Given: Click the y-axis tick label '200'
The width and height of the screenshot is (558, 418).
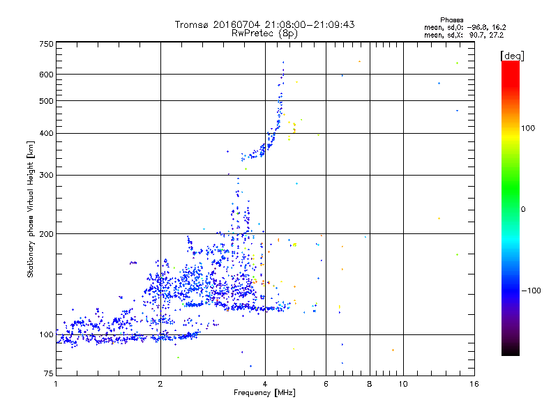Looking at the screenshot, I should point(46,234).
